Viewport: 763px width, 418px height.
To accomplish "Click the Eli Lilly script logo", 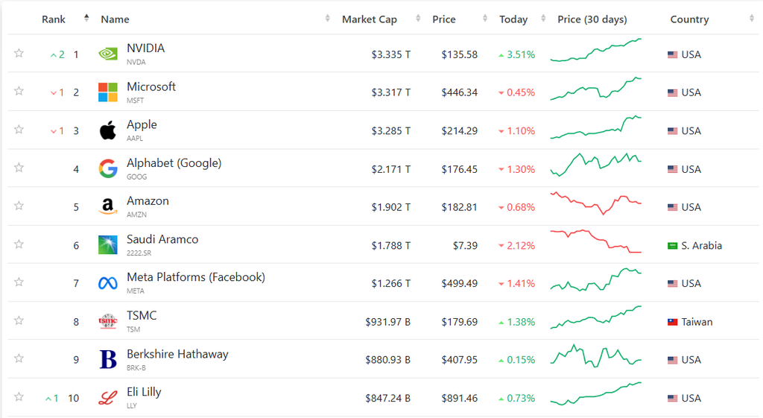I will click(107, 398).
